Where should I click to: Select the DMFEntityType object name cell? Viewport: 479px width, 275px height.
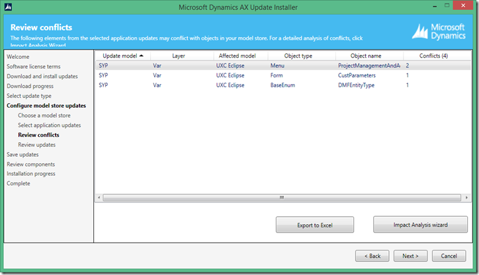[356, 85]
